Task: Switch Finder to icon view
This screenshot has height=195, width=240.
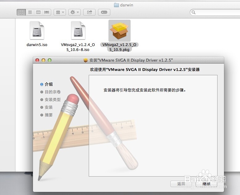Action: (x=22, y=12)
